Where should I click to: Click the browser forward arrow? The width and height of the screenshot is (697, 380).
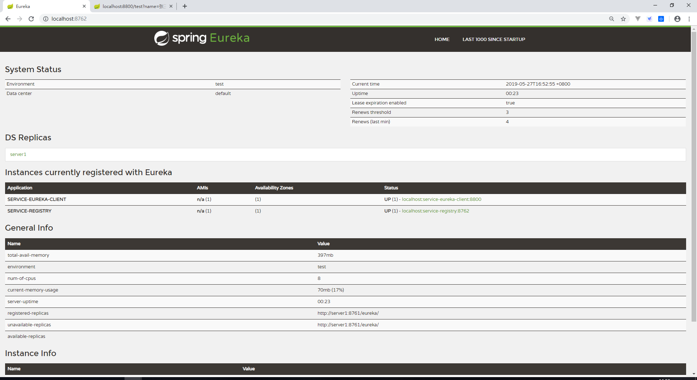tap(20, 19)
